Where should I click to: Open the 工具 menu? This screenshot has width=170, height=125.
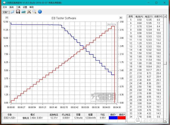coord(18,7)
